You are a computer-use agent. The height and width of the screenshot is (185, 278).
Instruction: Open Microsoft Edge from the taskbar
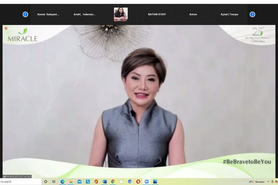click(x=62, y=182)
